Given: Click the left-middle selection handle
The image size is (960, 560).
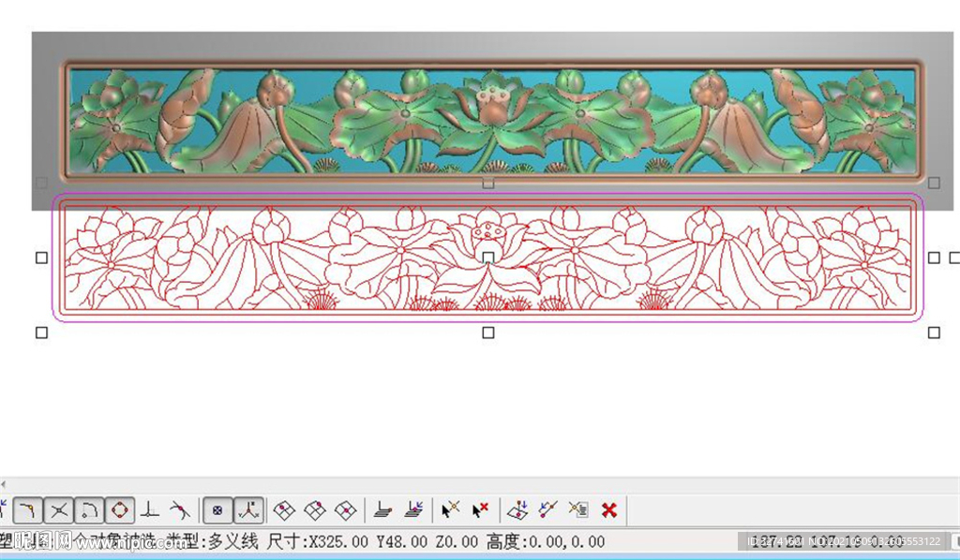Looking at the screenshot, I should click(41, 258).
